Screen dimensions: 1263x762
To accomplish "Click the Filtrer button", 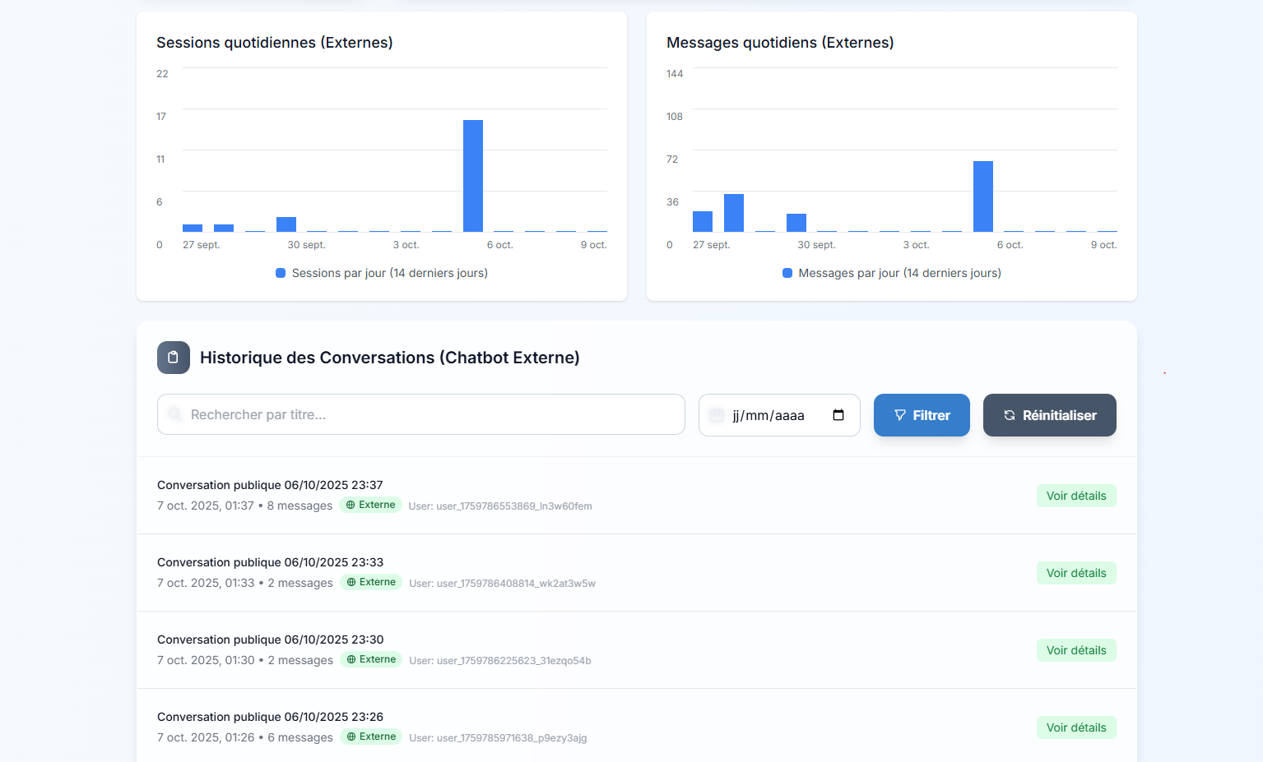I will 922,415.
